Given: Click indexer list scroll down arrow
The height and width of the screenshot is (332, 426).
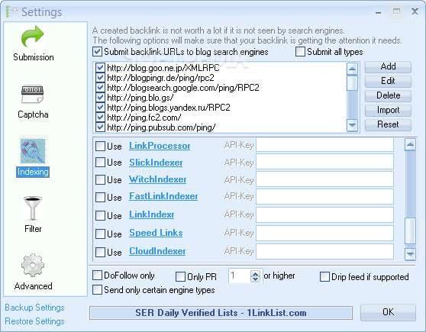Looking at the screenshot, I should click(410, 254).
